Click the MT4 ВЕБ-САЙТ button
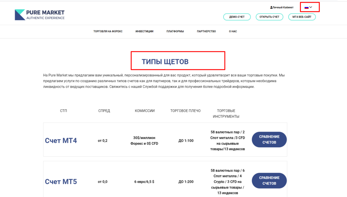Viewport: 347px width, 197px height. coord(302,17)
